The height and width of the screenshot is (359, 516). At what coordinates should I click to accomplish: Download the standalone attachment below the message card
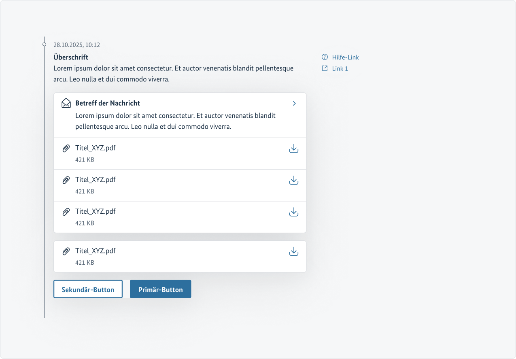pyautogui.click(x=294, y=252)
